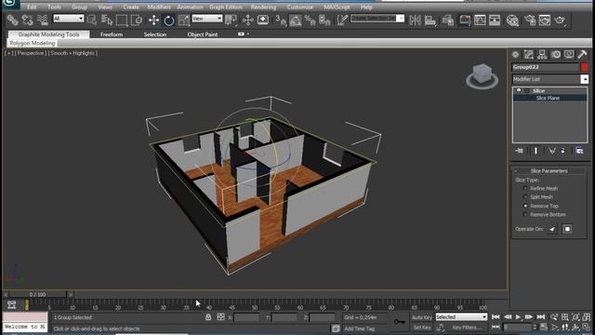The image size is (595, 335).
Task: Activate the Select and Scale tool
Action: pyautogui.click(x=184, y=20)
